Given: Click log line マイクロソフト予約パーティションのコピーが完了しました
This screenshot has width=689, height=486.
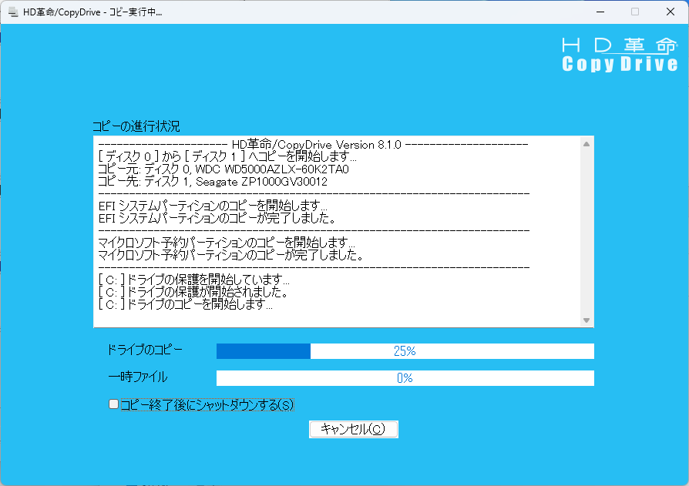Looking at the screenshot, I should (230, 255).
